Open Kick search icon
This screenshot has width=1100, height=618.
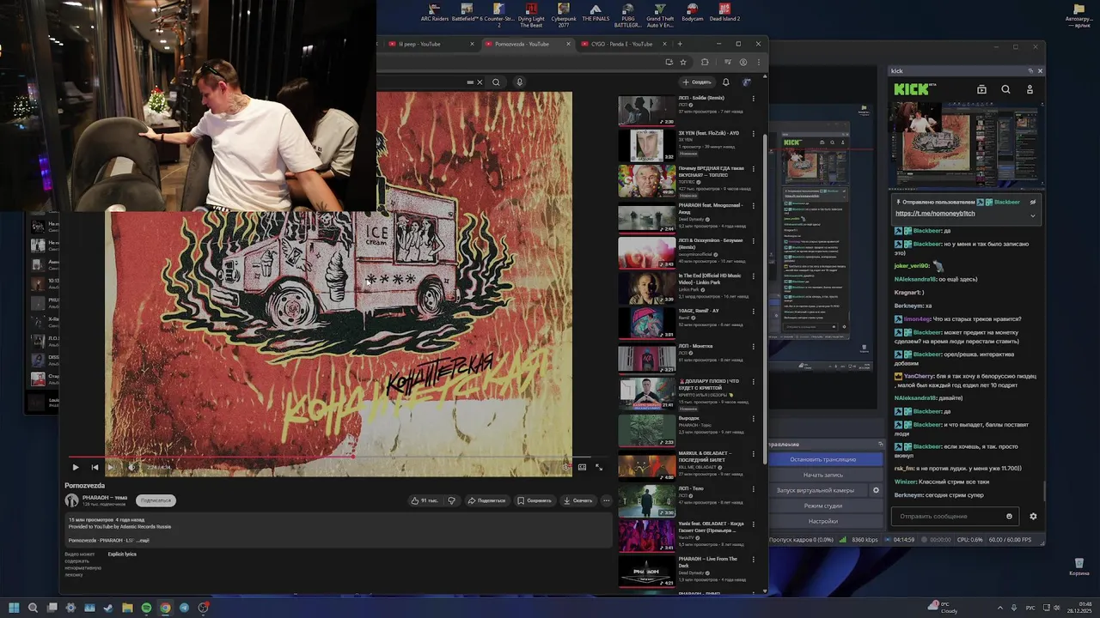click(1005, 89)
